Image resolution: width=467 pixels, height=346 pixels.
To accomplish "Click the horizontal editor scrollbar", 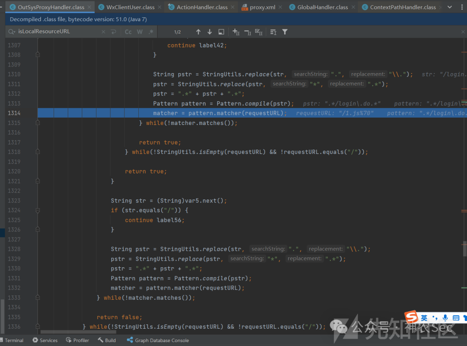I will [x=78, y=332].
